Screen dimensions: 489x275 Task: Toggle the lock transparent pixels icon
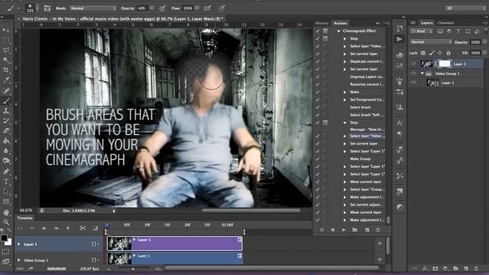[423, 53]
